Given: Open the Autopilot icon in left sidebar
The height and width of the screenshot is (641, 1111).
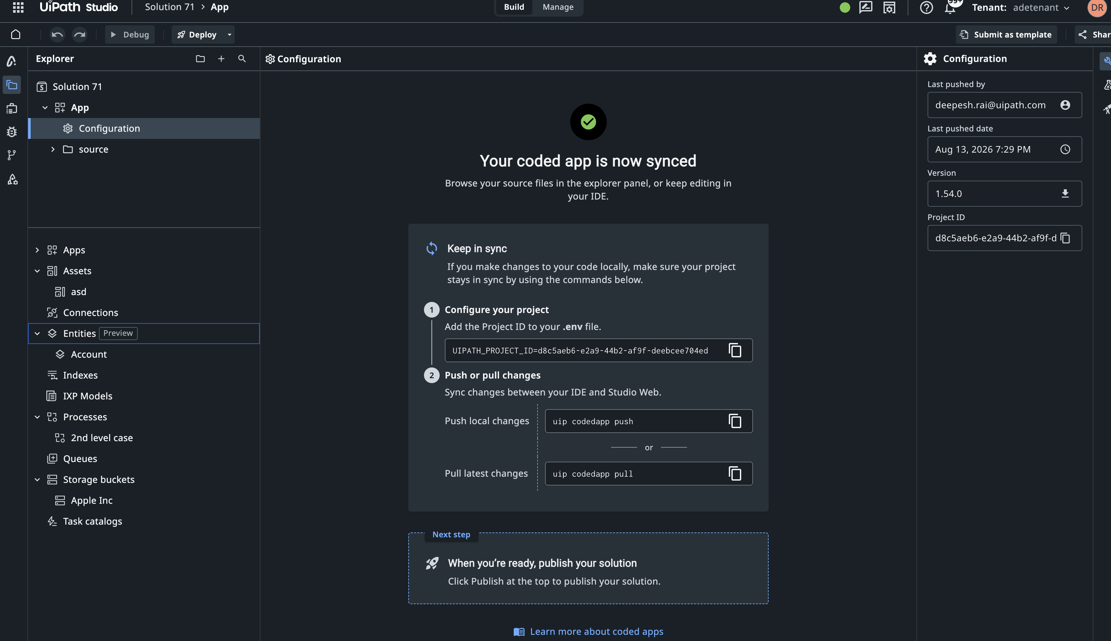Looking at the screenshot, I should click(12, 61).
